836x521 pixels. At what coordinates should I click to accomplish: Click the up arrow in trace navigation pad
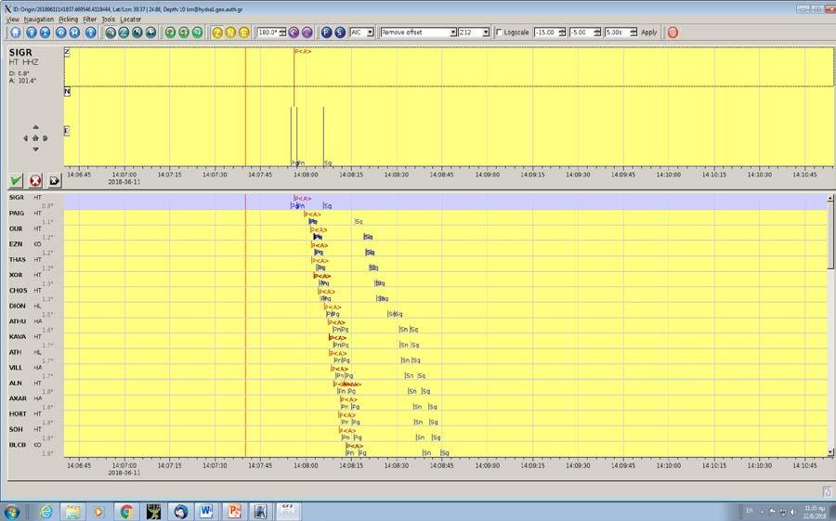coord(35,127)
